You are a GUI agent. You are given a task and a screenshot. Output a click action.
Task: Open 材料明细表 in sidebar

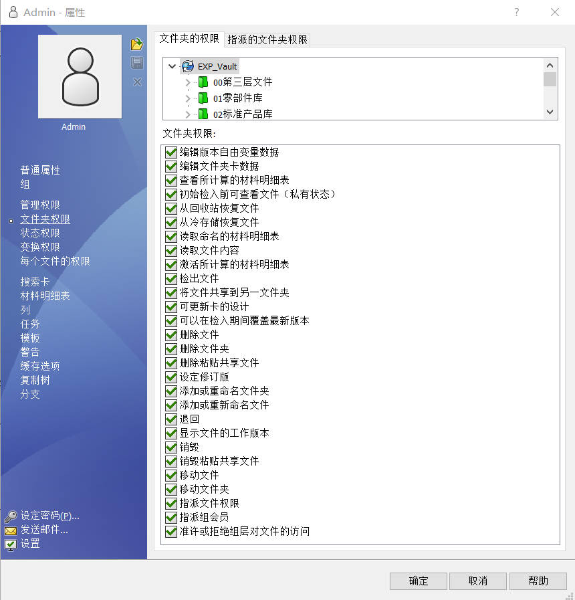(x=45, y=296)
